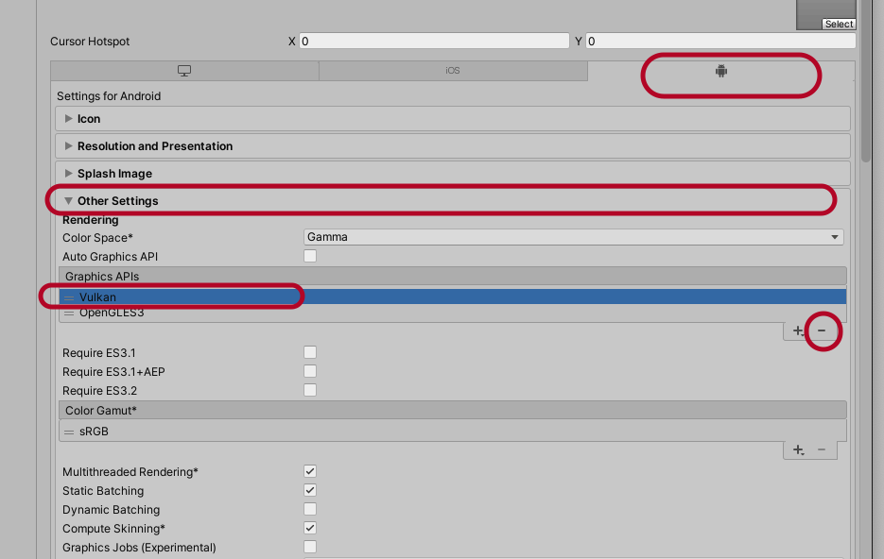Click the Cursor Hotspot label

point(90,42)
